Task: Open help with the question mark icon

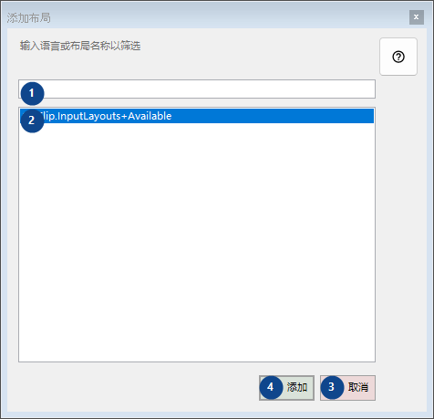Action: tap(398, 57)
